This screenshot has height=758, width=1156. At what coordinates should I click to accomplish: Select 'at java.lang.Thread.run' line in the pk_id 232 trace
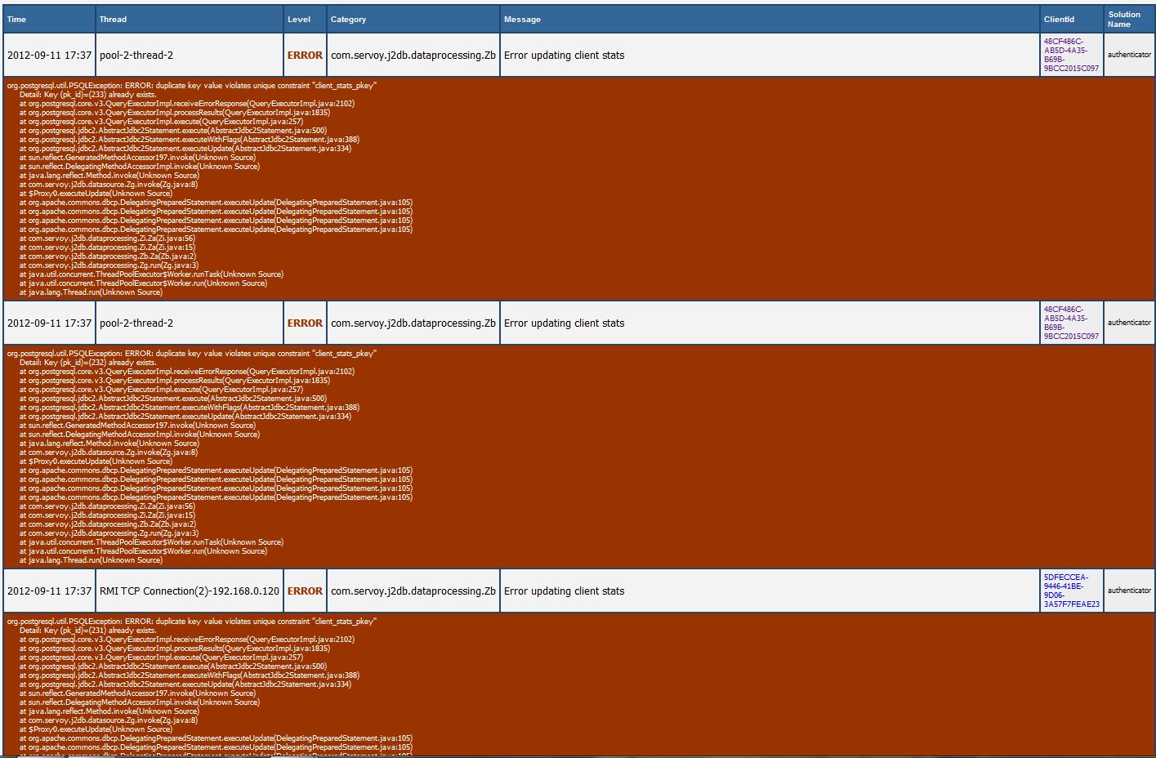[x=91, y=560]
